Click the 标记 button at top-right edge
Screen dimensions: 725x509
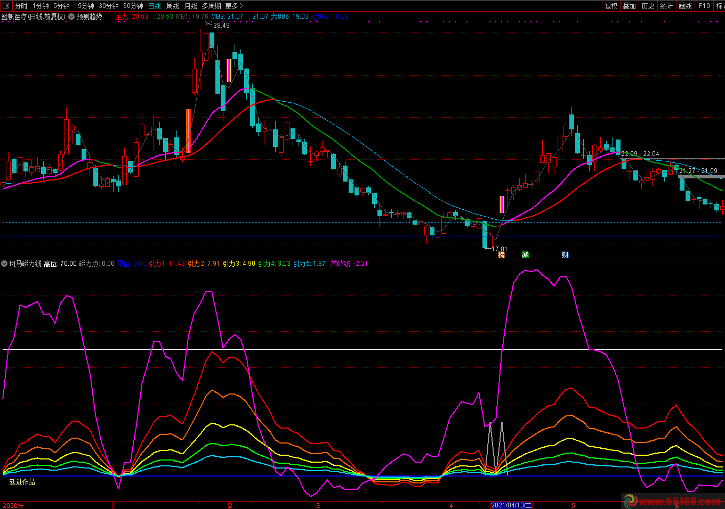coord(720,6)
